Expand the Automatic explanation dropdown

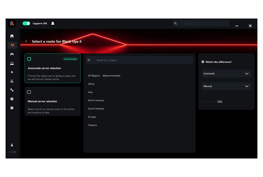coord(226,74)
